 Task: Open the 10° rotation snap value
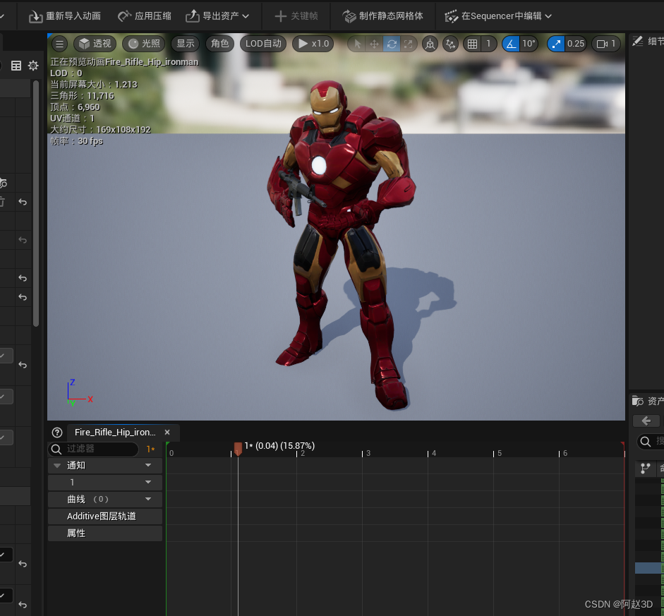pyautogui.click(x=529, y=44)
